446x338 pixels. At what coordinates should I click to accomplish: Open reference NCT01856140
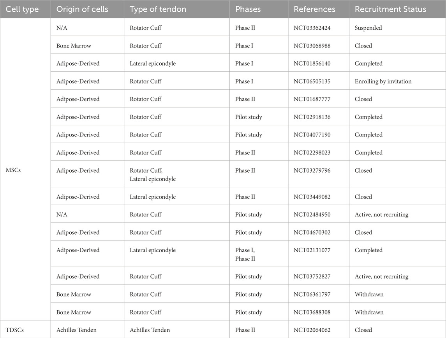pos(312,64)
